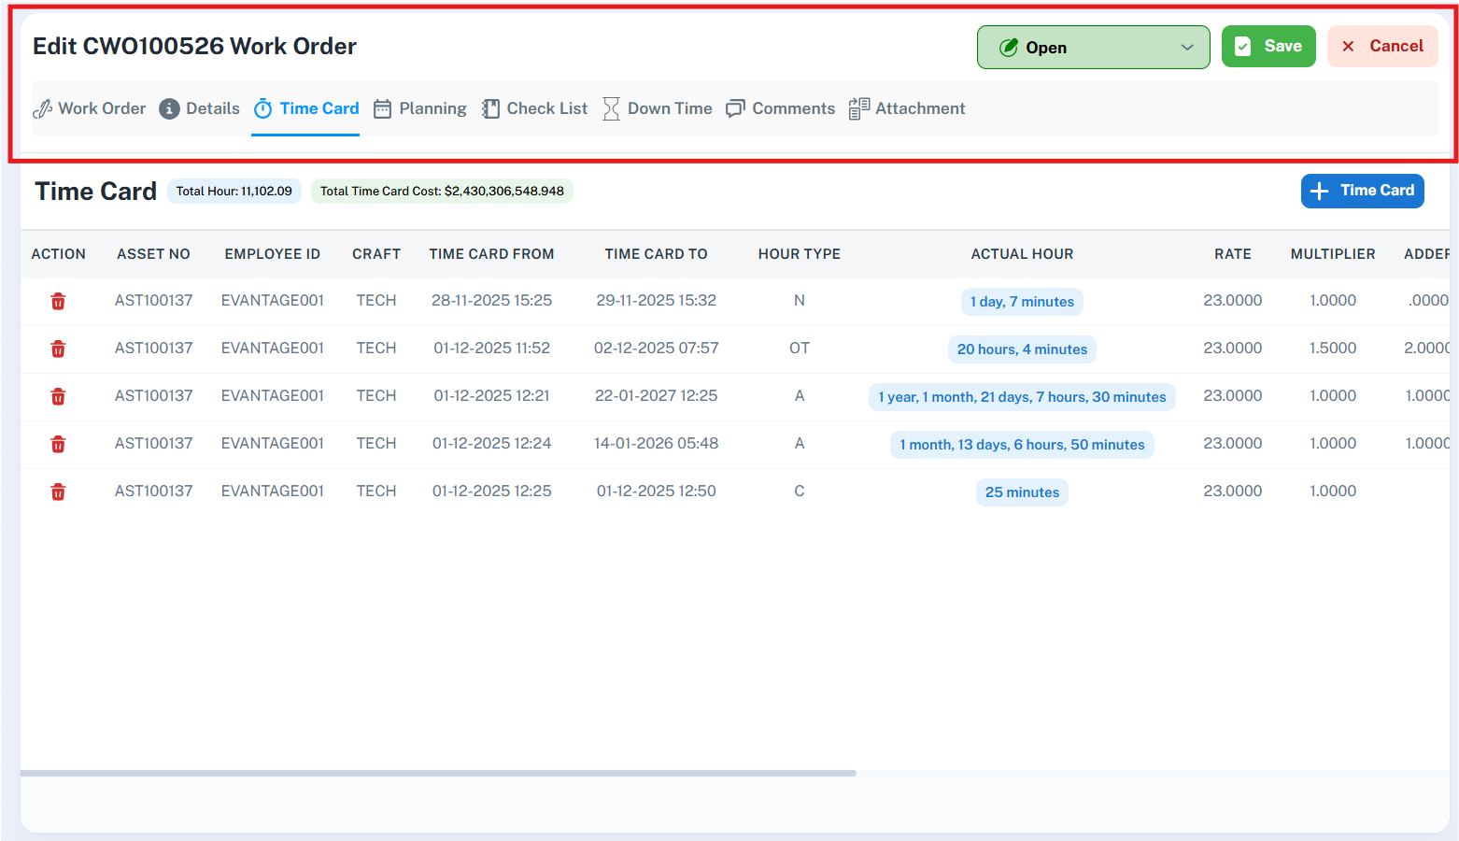Add a new Time Card entry
The width and height of the screenshot is (1459, 841).
click(1362, 191)
